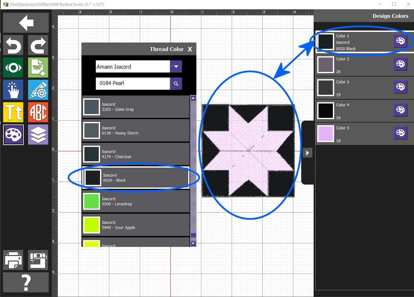Maximize the application window

(394, 4)
